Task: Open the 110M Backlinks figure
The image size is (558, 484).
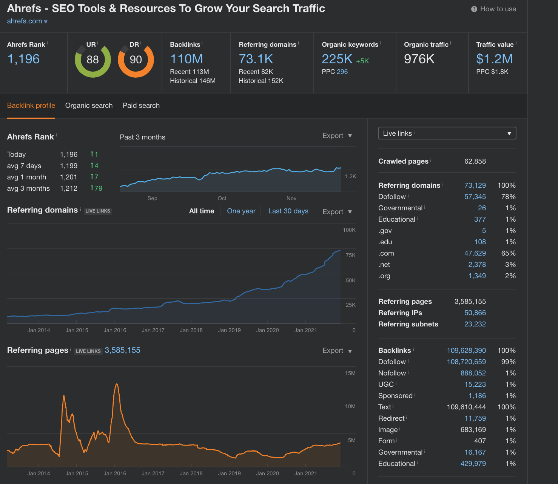Action: click(187, 59)
